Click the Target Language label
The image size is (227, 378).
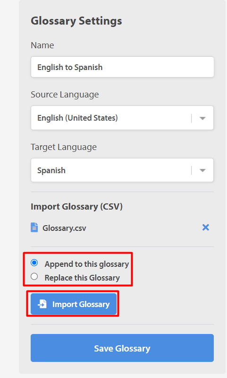64,147
